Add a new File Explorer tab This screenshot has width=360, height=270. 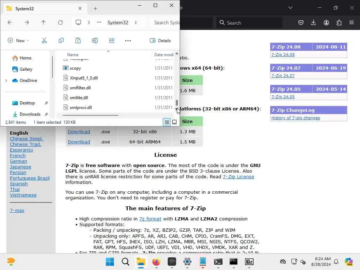coord(95,9)
